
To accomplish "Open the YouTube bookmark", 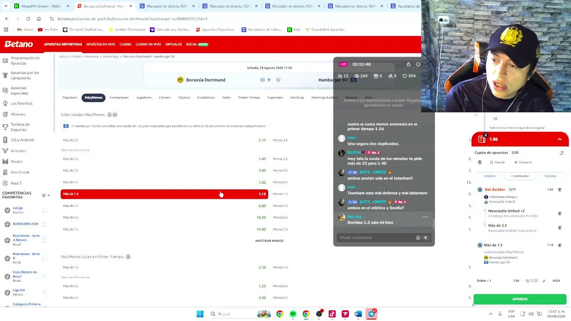I will click(x=48, y=29).
